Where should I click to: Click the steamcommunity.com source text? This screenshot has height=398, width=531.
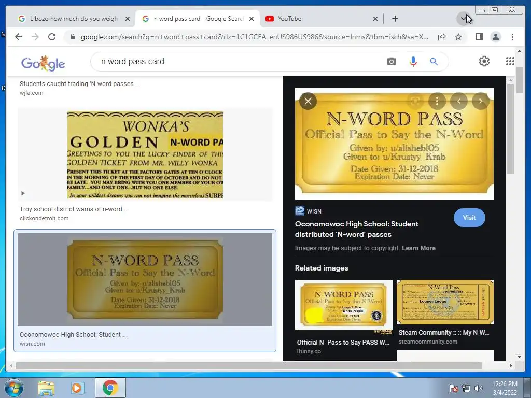[428, 342]
